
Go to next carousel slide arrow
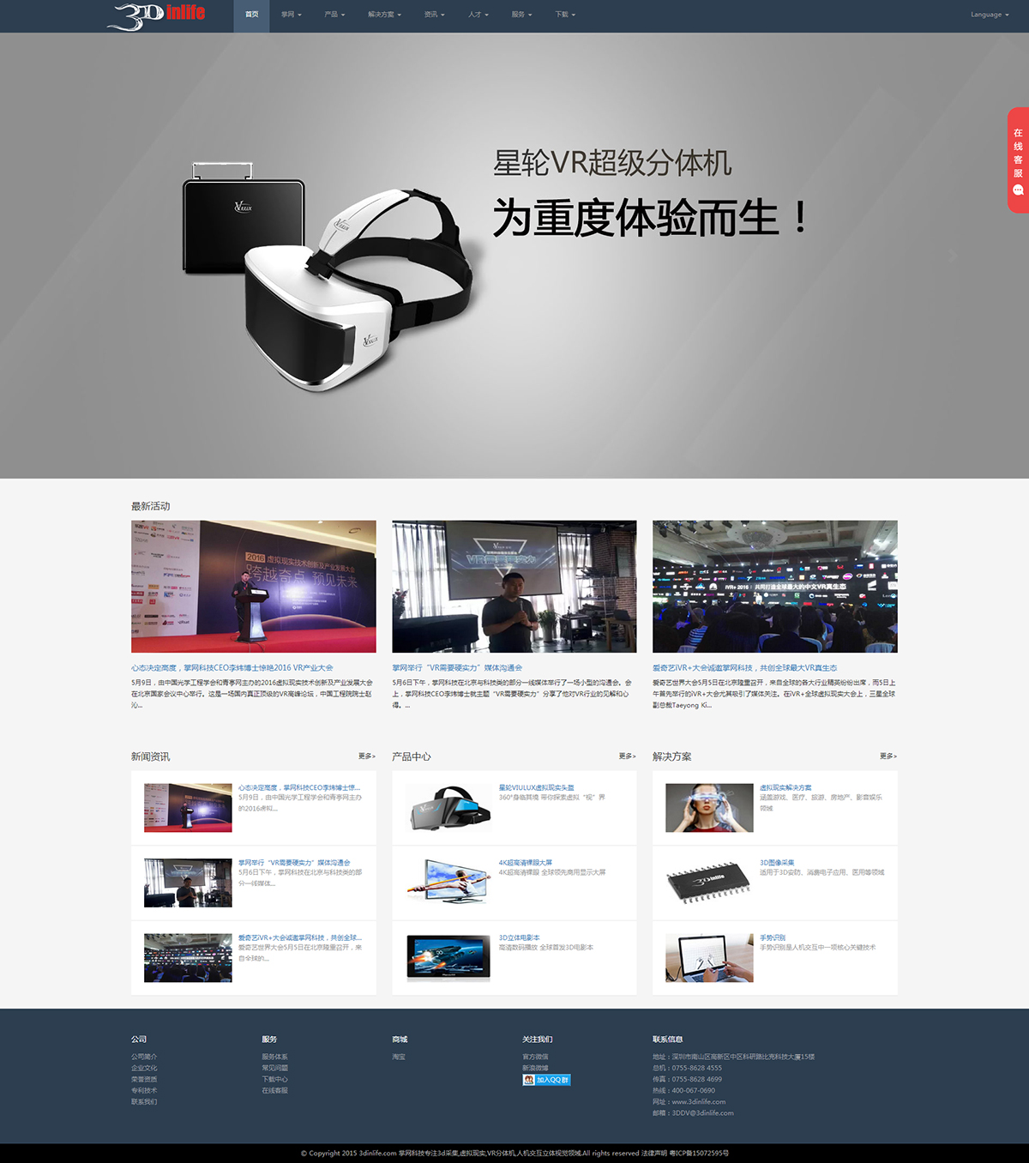pos(952,256)
